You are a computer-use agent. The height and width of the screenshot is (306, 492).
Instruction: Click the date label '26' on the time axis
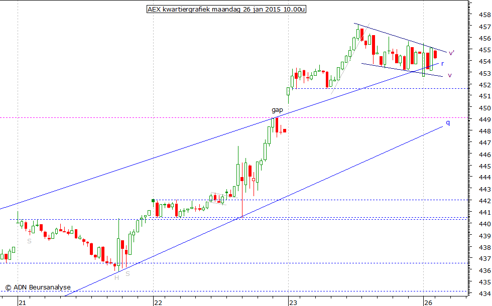click(x=428, y=302)
